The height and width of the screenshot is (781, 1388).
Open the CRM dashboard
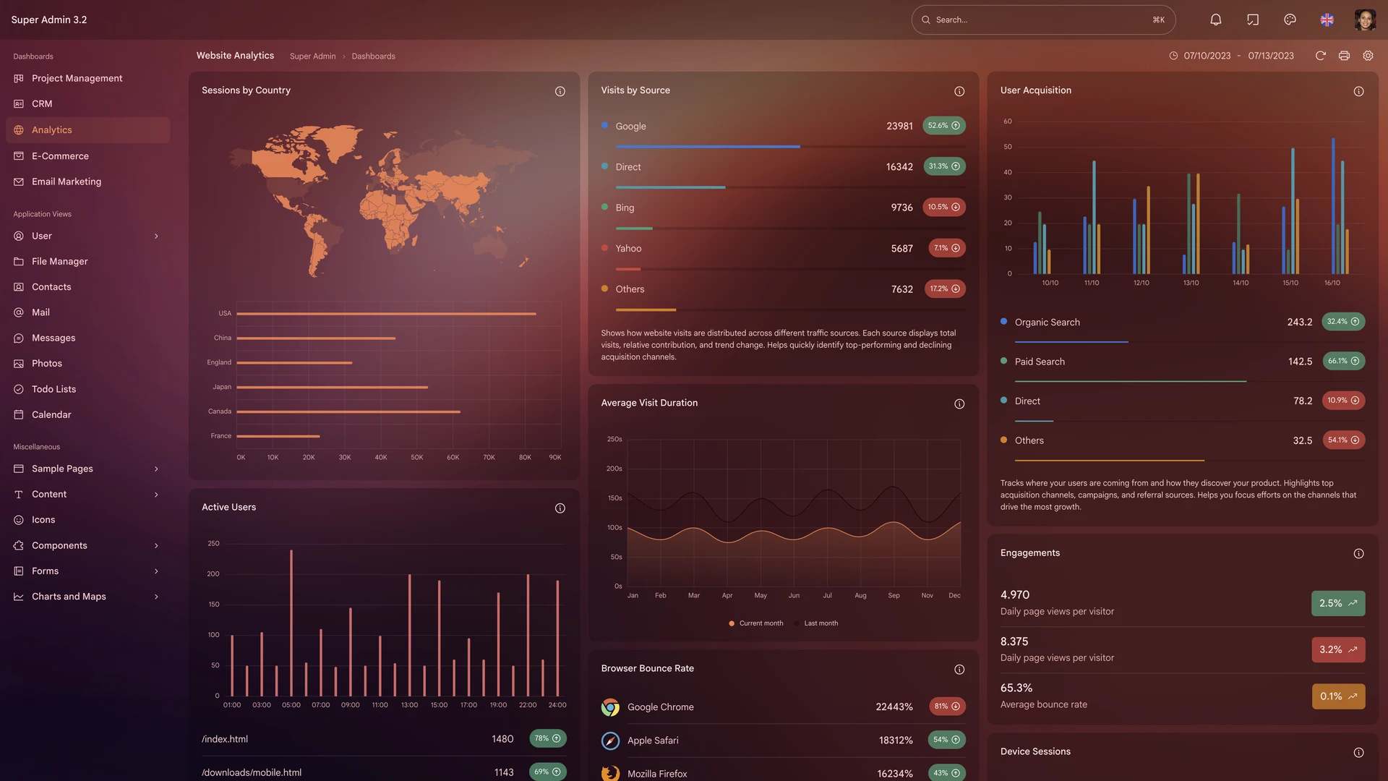87,104
